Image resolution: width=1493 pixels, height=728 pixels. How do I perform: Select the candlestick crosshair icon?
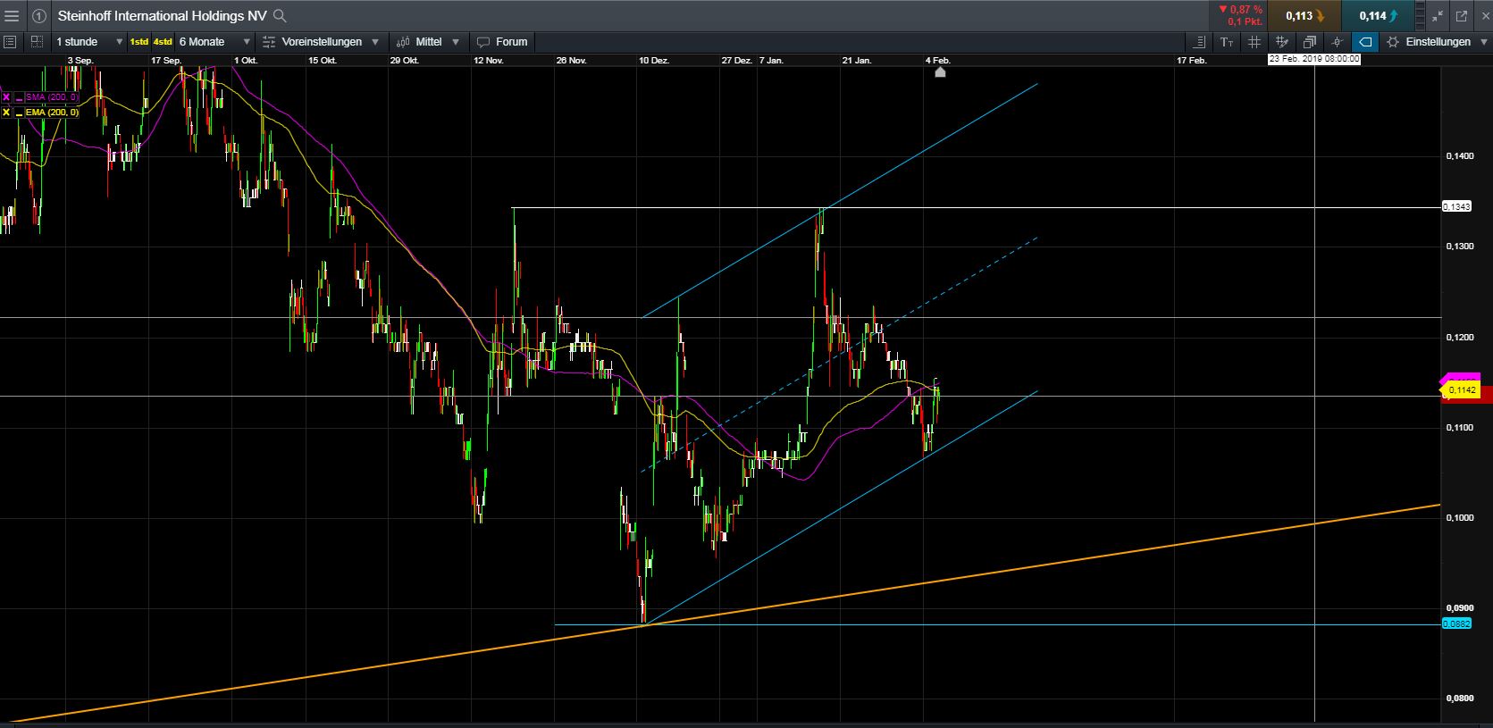[1337, 42]
